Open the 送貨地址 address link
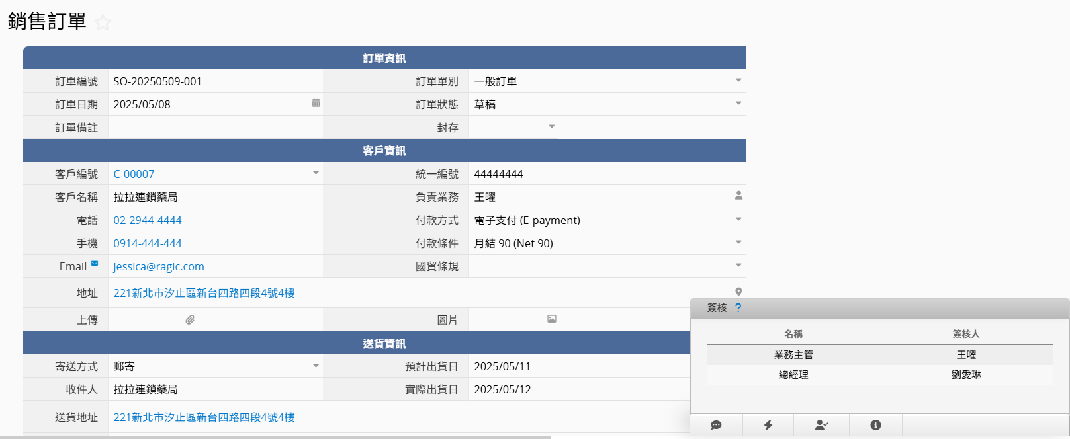 pos(204,417)
